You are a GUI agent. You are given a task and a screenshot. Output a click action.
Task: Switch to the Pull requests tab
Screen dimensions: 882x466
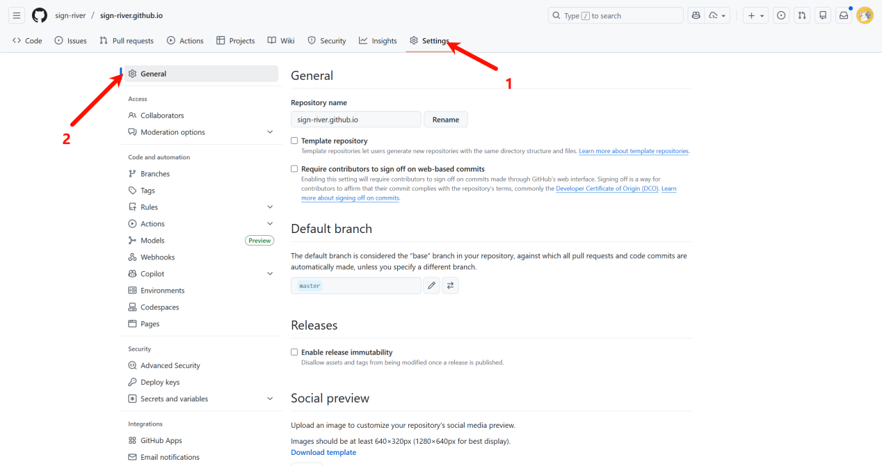point(127,41)
